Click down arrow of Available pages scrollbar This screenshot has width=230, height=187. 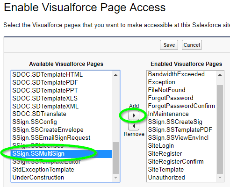pyautogui.click(x=115, y=178)
